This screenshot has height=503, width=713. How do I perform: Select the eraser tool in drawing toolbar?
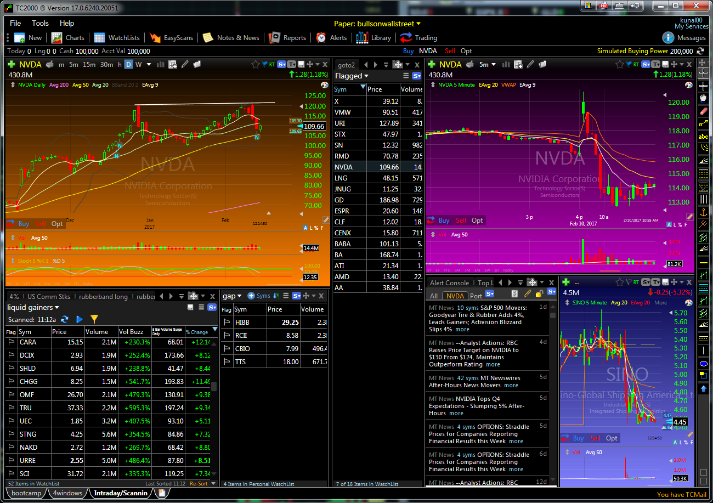click(x=704, y=111)
